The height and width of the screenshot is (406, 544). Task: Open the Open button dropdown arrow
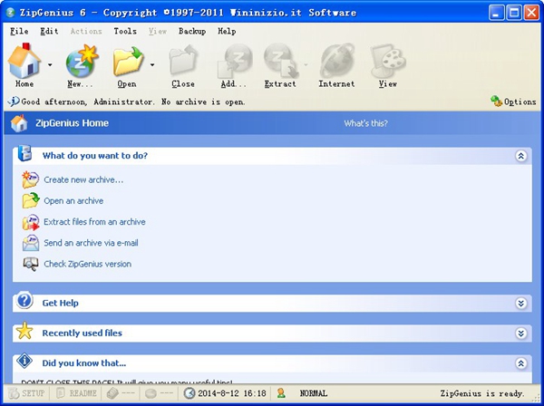coord(152,64)
